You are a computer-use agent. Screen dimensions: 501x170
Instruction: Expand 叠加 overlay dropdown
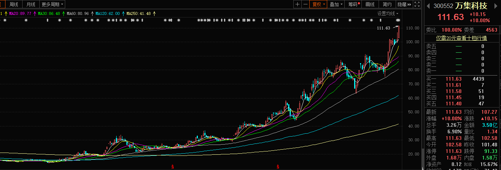pos(336,4)
